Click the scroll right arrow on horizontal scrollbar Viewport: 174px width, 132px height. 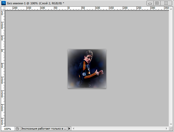pos(167,129)
